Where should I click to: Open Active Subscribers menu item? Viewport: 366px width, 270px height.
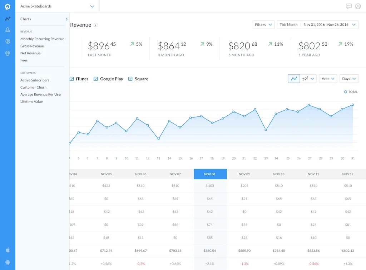[35, 80]
